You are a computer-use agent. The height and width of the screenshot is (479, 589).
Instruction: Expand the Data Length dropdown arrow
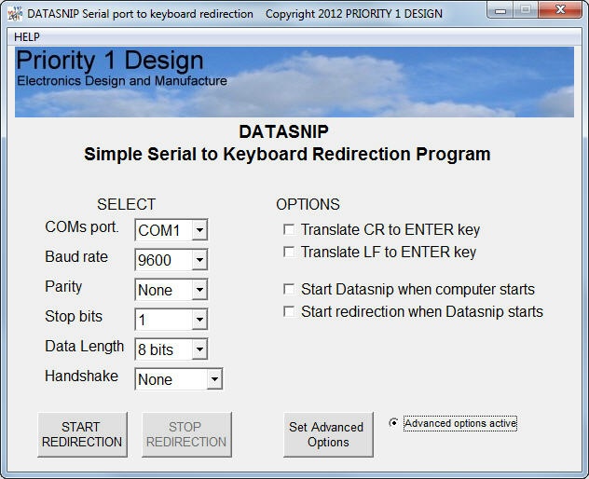[x=199, y=349]
